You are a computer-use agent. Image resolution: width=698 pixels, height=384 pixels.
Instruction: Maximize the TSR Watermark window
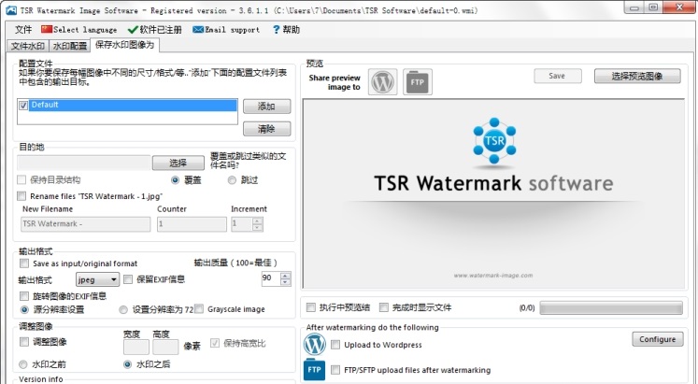pyautogui.click(x=653, y=7)
